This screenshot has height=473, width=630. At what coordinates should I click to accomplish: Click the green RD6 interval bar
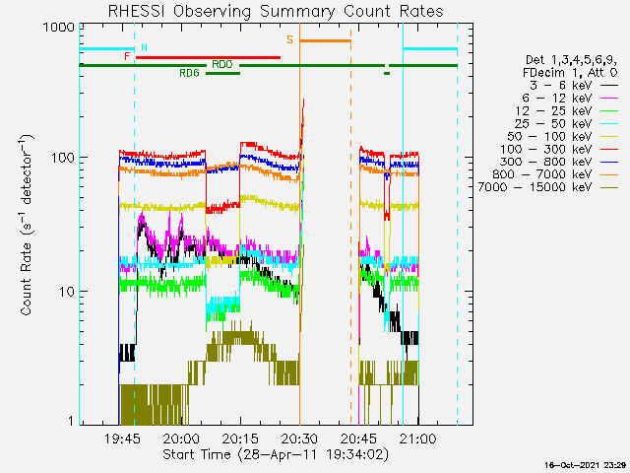coord(223,73)
